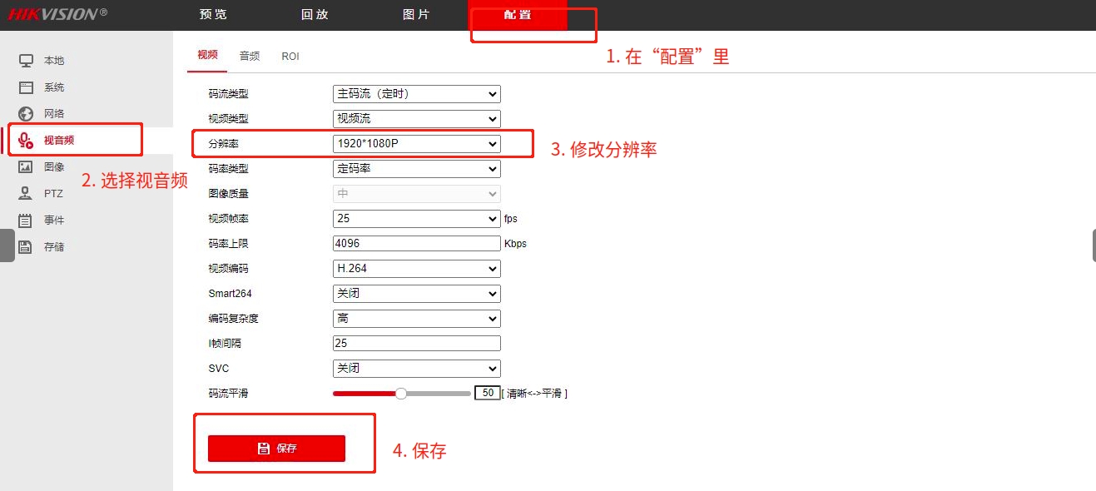The image size is (1096, 491).
Task: Expand the 视频编码 H.264 dropdown
Action: pos(416,269)
